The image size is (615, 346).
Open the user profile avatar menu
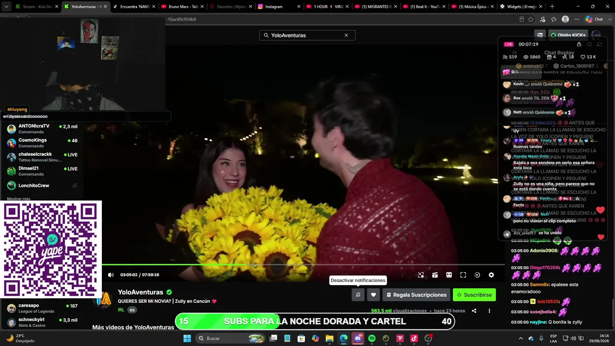[596, 35]
